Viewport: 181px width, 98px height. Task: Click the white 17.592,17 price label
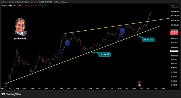(174, 51)
